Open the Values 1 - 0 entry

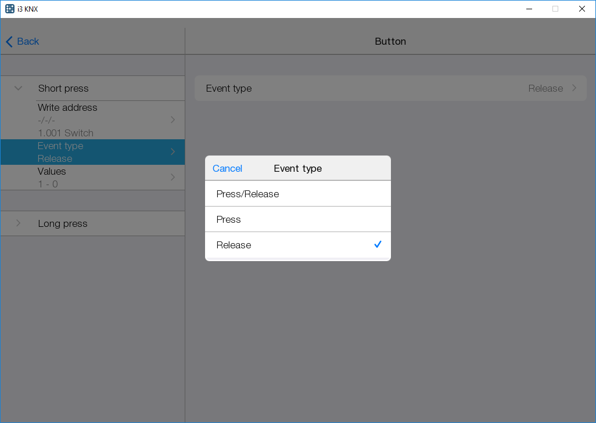coord(93,178)
